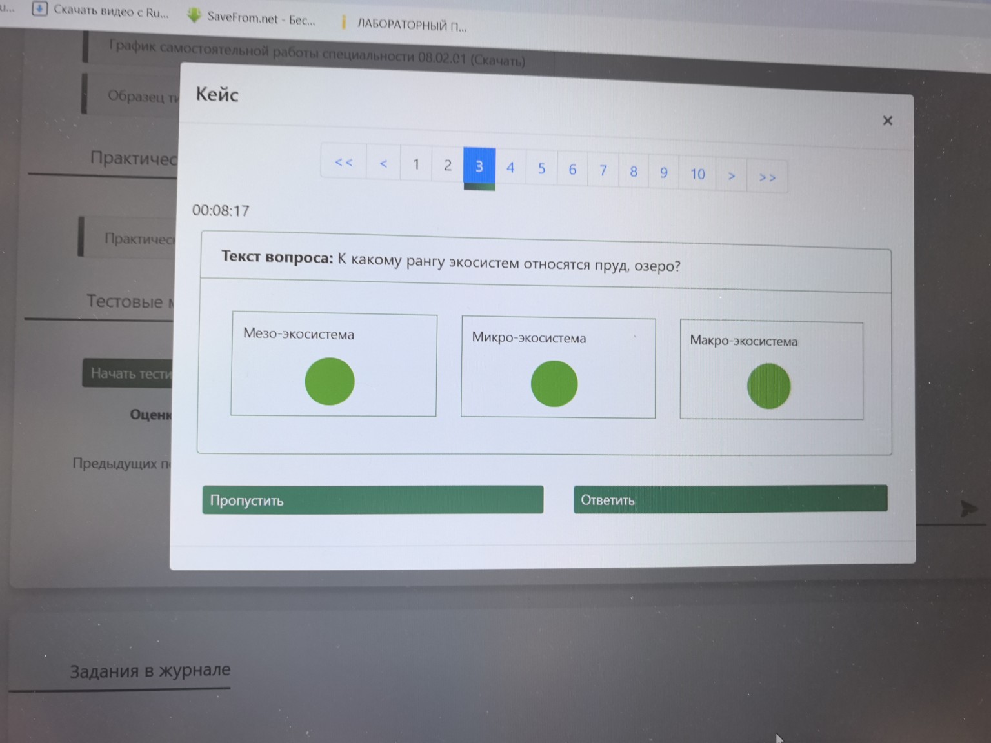Open the Скачать видео с Ru bookmark

click(102, 10)
